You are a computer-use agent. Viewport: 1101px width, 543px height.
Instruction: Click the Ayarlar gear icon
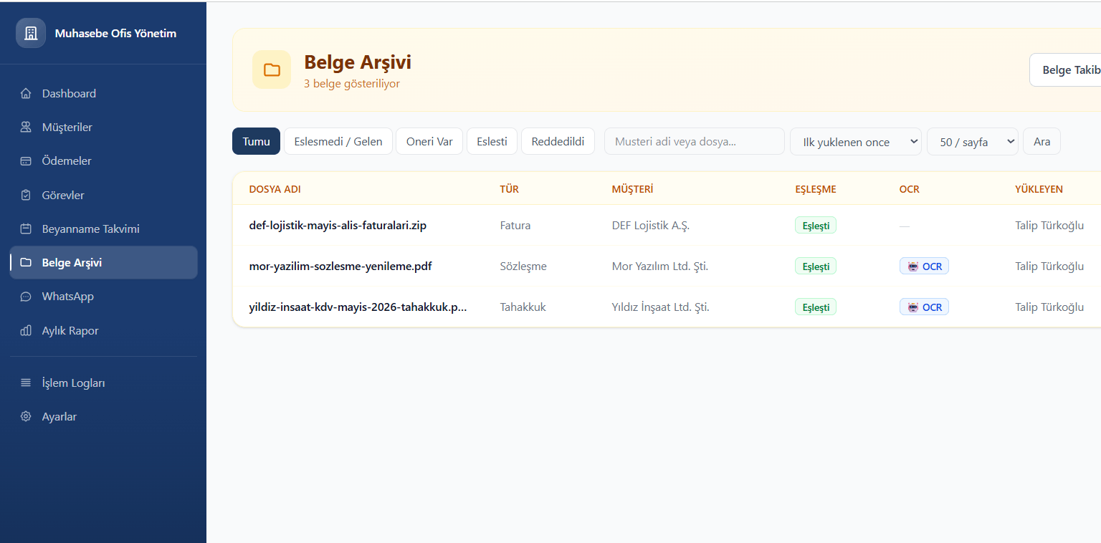click(26, 416)
